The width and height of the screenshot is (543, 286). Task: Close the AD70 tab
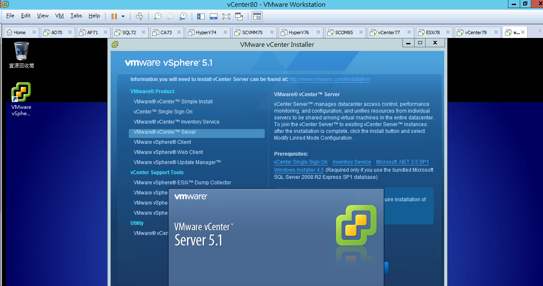(x=70, y=32)
